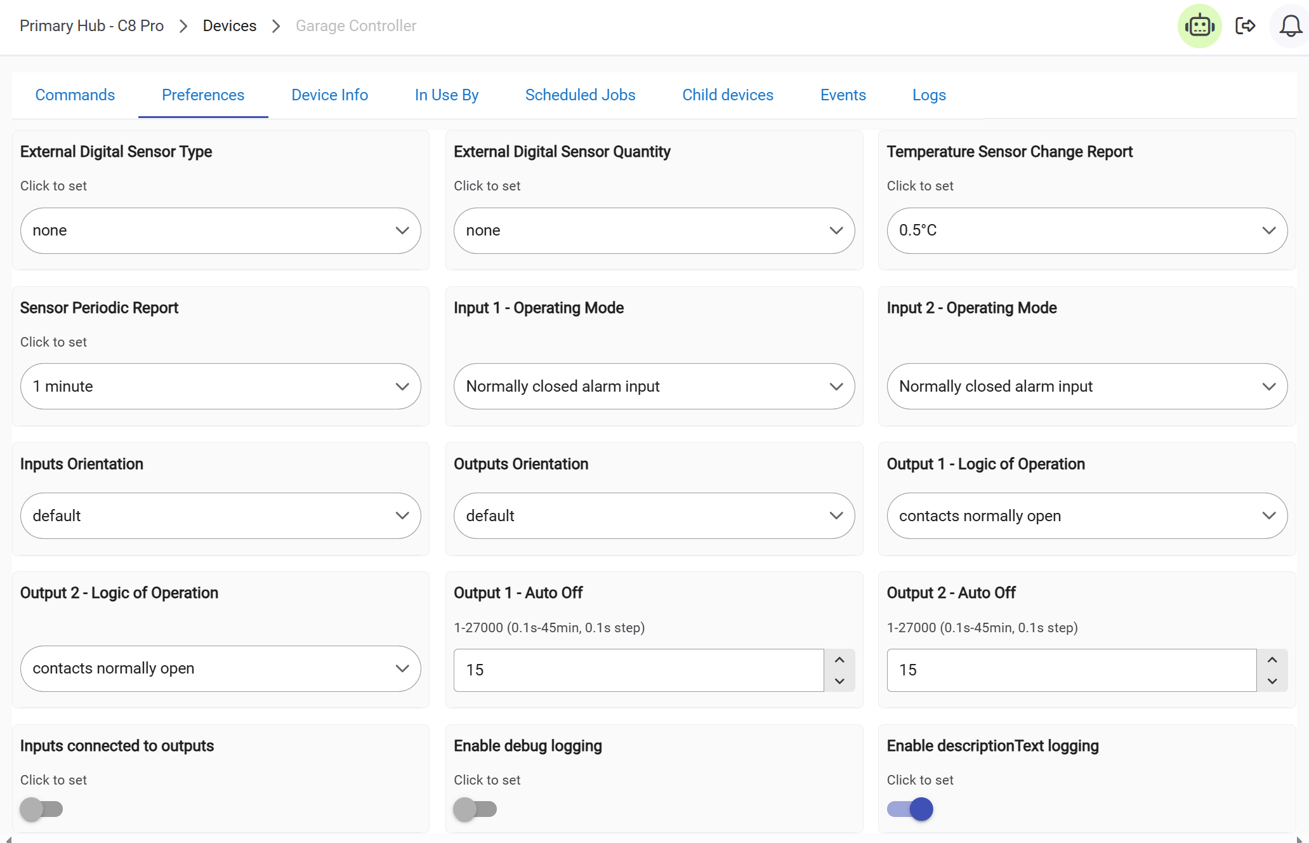Enable debug logging toggle

point(475,809)
